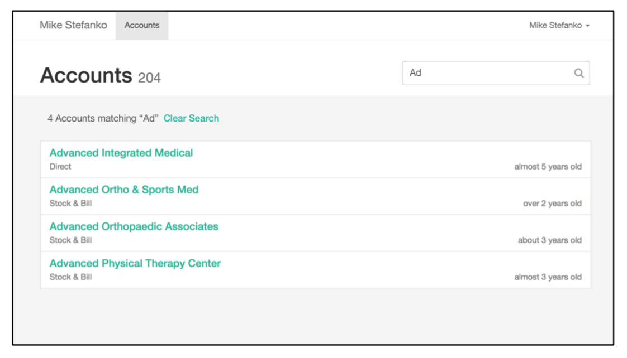Click the magnifier icon in search box
This screenshot has height=358, width=627.
579,73
